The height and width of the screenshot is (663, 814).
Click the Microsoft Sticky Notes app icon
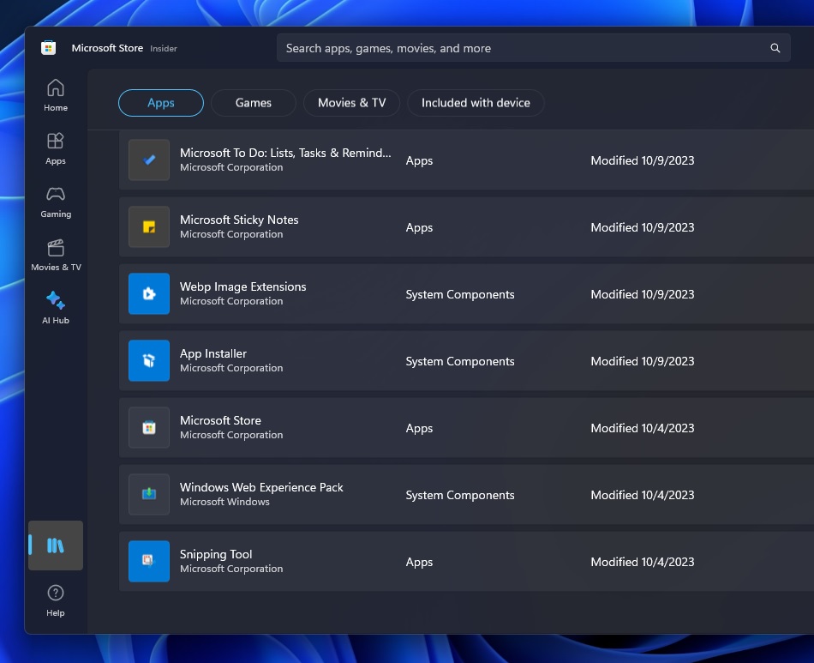[148, 227]
